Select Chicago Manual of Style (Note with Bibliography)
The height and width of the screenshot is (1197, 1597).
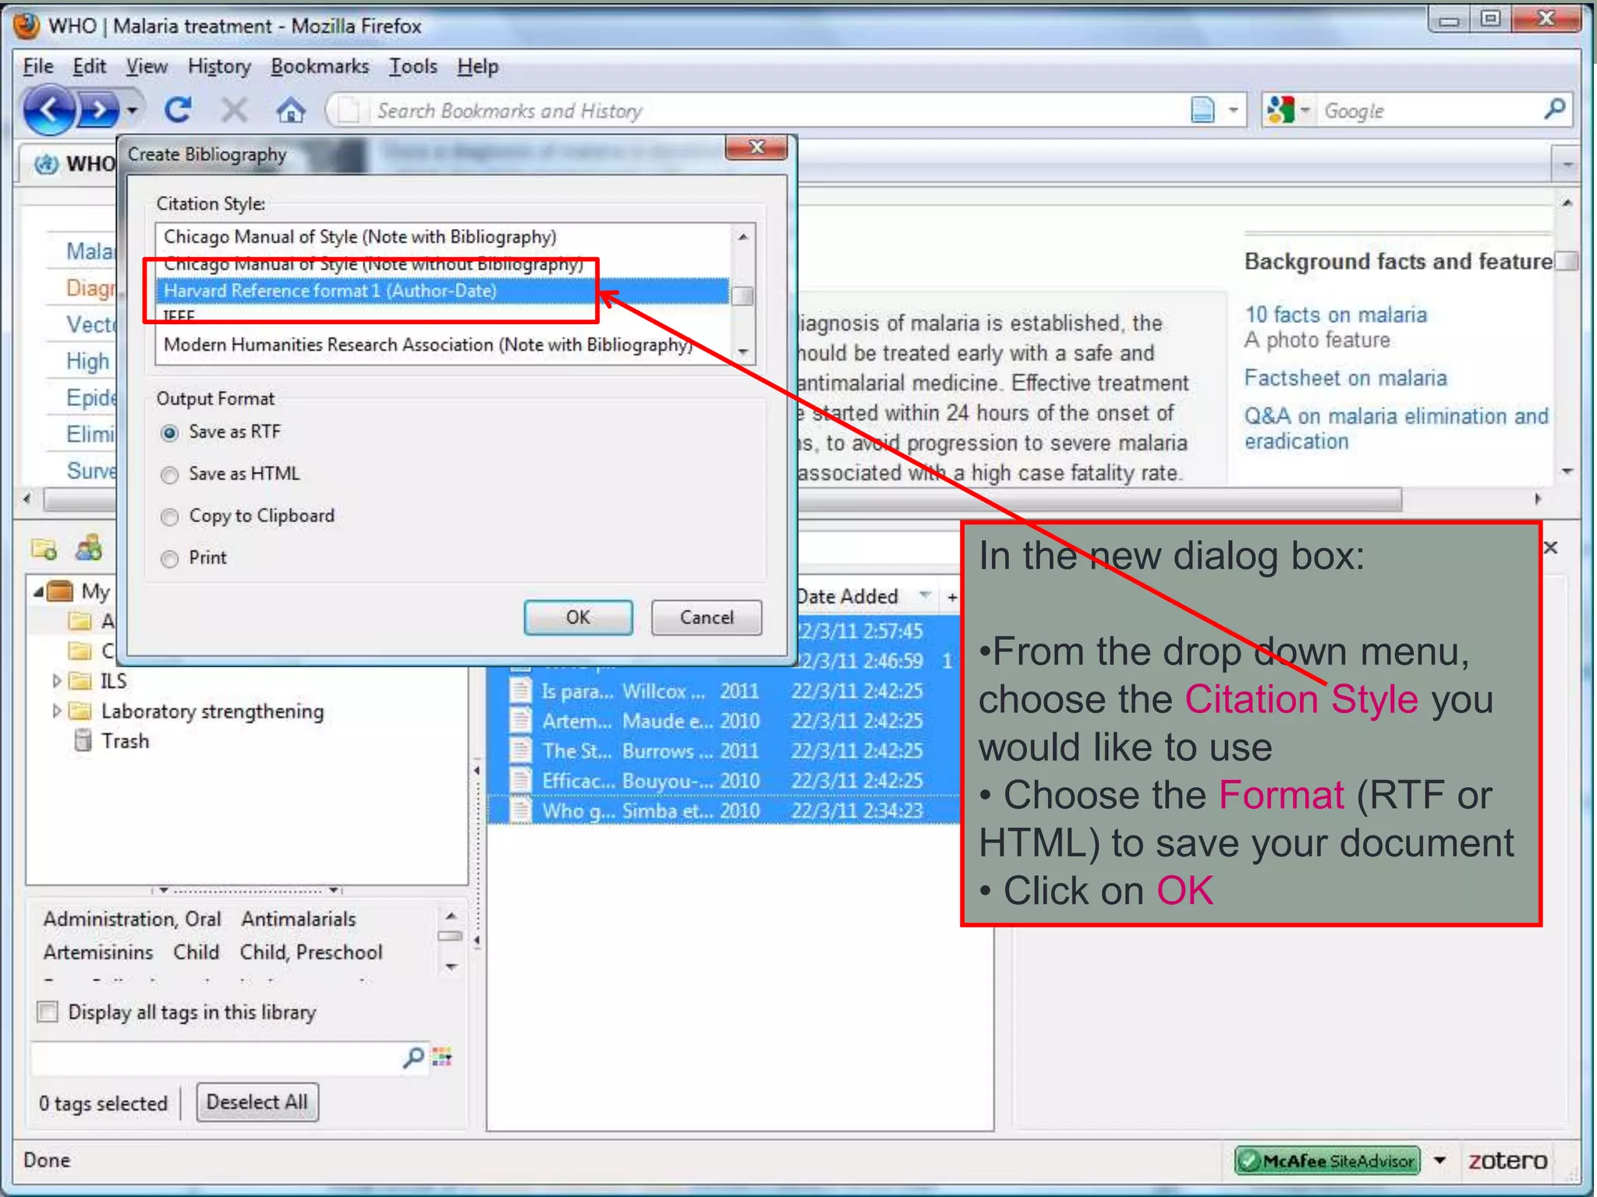pos(443,237)
